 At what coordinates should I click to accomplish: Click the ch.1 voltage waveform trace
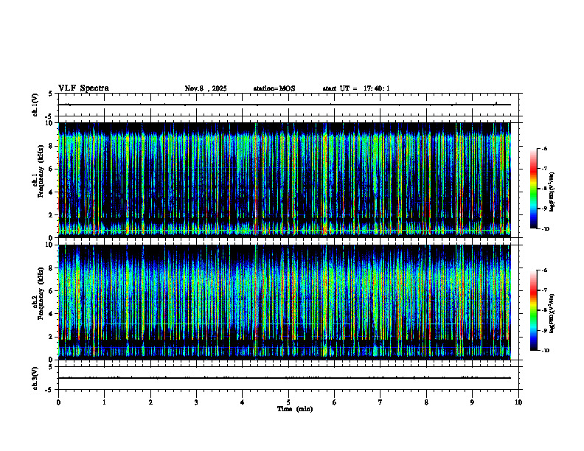[x=285, y=105]
